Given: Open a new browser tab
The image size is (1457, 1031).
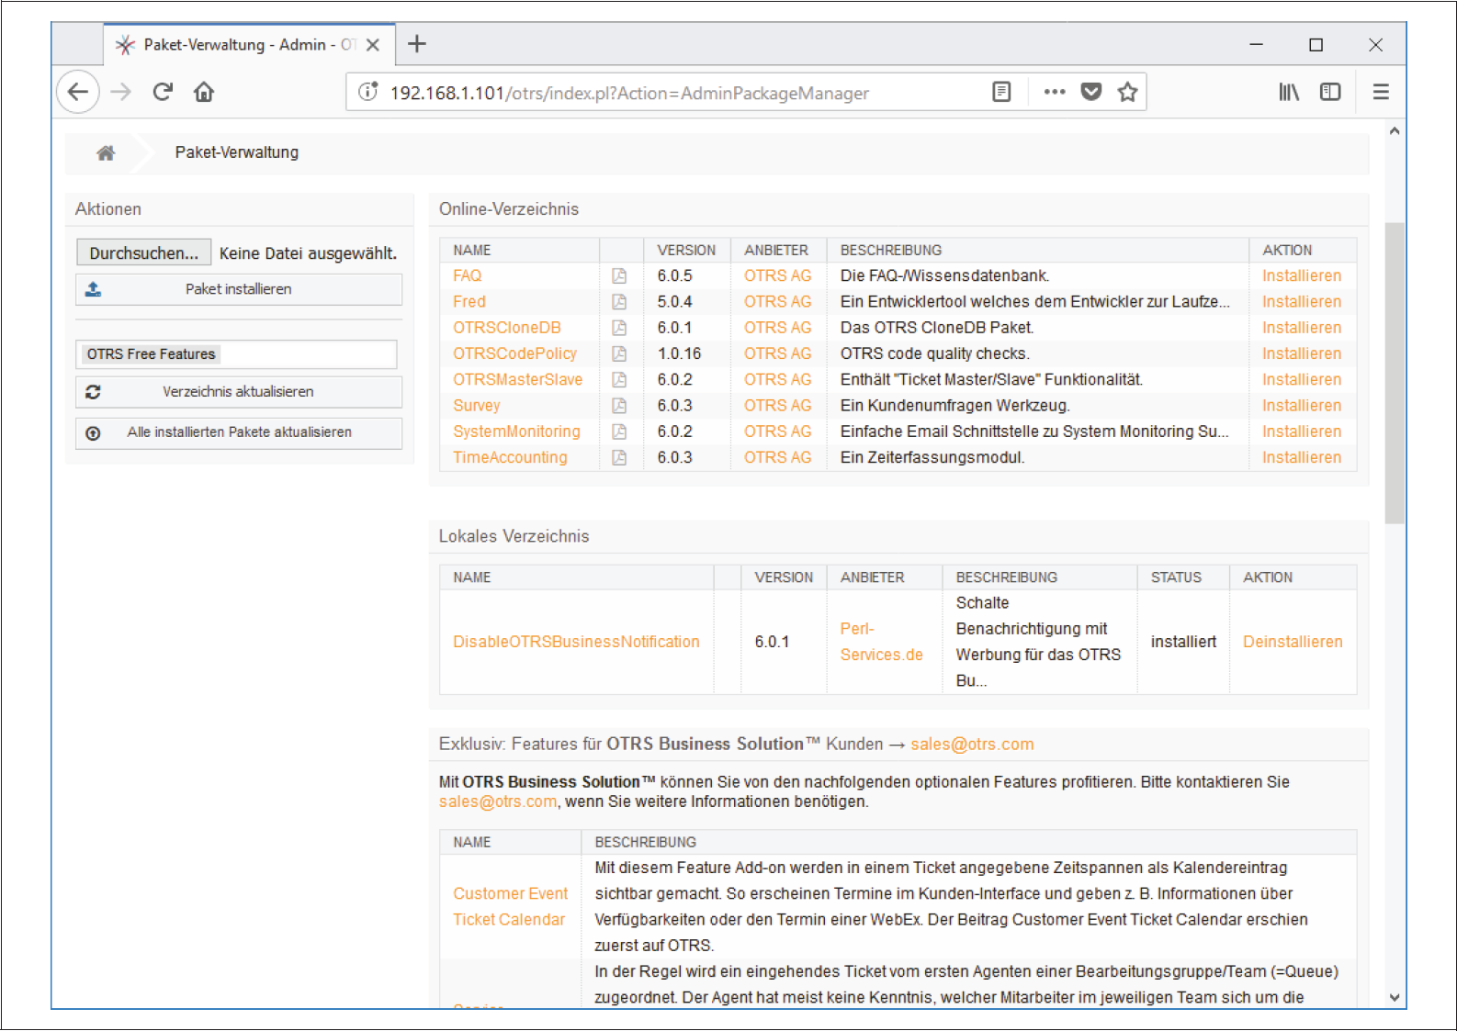Looking at the screenshot, I should [x=417, y=44].
